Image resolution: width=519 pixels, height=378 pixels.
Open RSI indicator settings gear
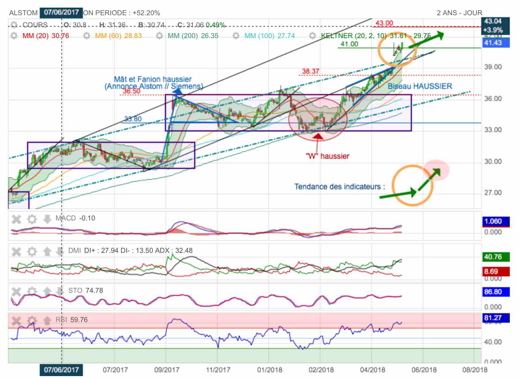[32, 321]
